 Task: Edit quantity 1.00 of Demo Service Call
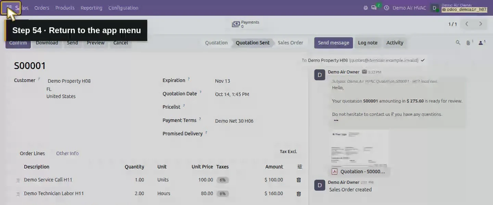139,180
